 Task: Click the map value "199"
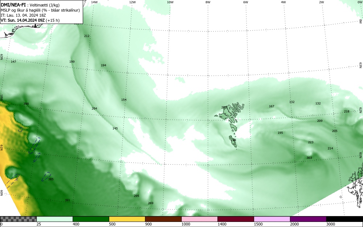72,62
